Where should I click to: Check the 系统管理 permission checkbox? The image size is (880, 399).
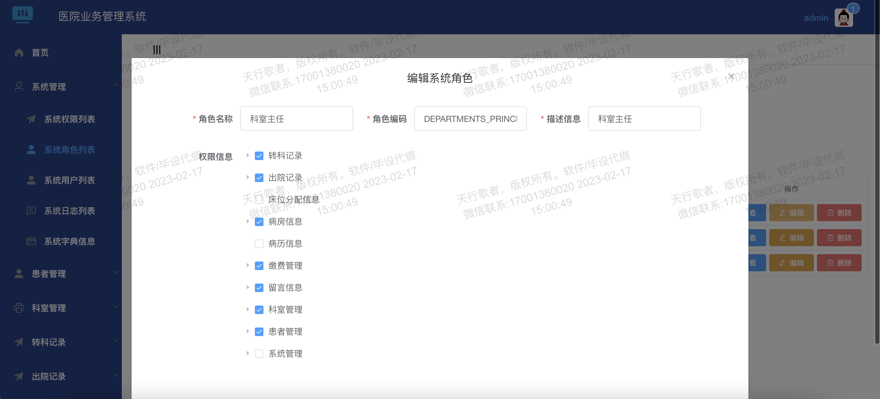click(x=259, y=354)
